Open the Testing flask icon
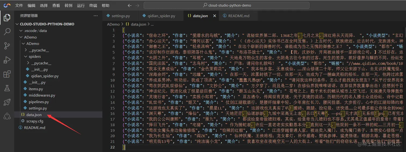This screenshot has width=406, height=152. [x=7, y=88]
